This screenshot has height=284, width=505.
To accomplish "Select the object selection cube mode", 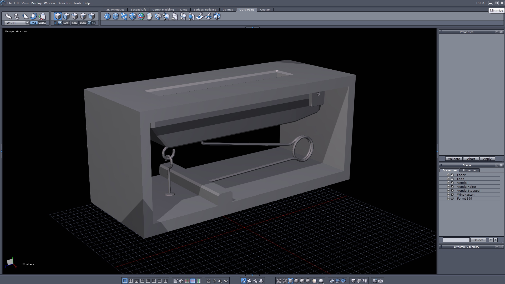I will point(58,16).
